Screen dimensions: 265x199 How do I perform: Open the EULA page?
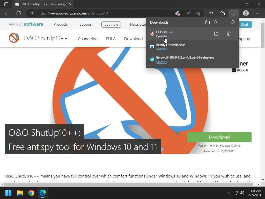tap(111, 39)
